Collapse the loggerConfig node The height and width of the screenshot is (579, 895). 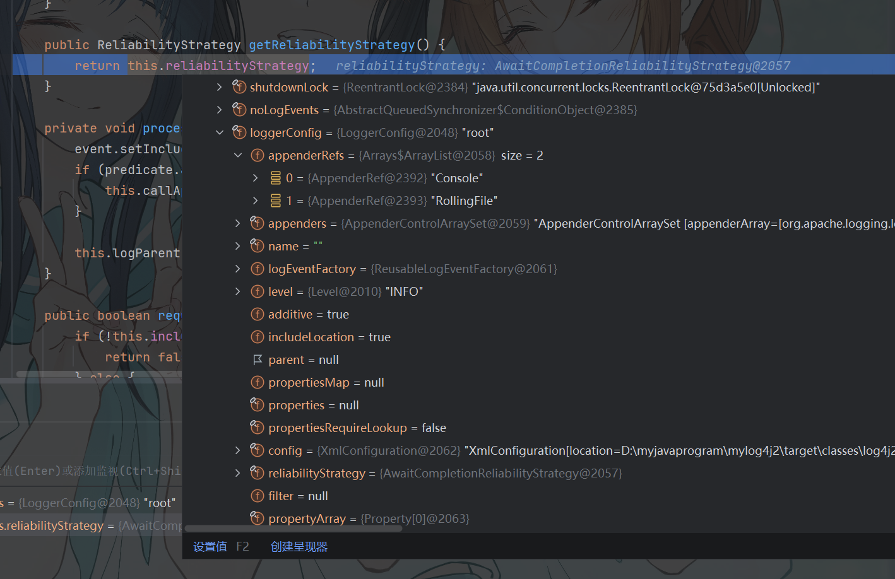click(x=219, y=132)
